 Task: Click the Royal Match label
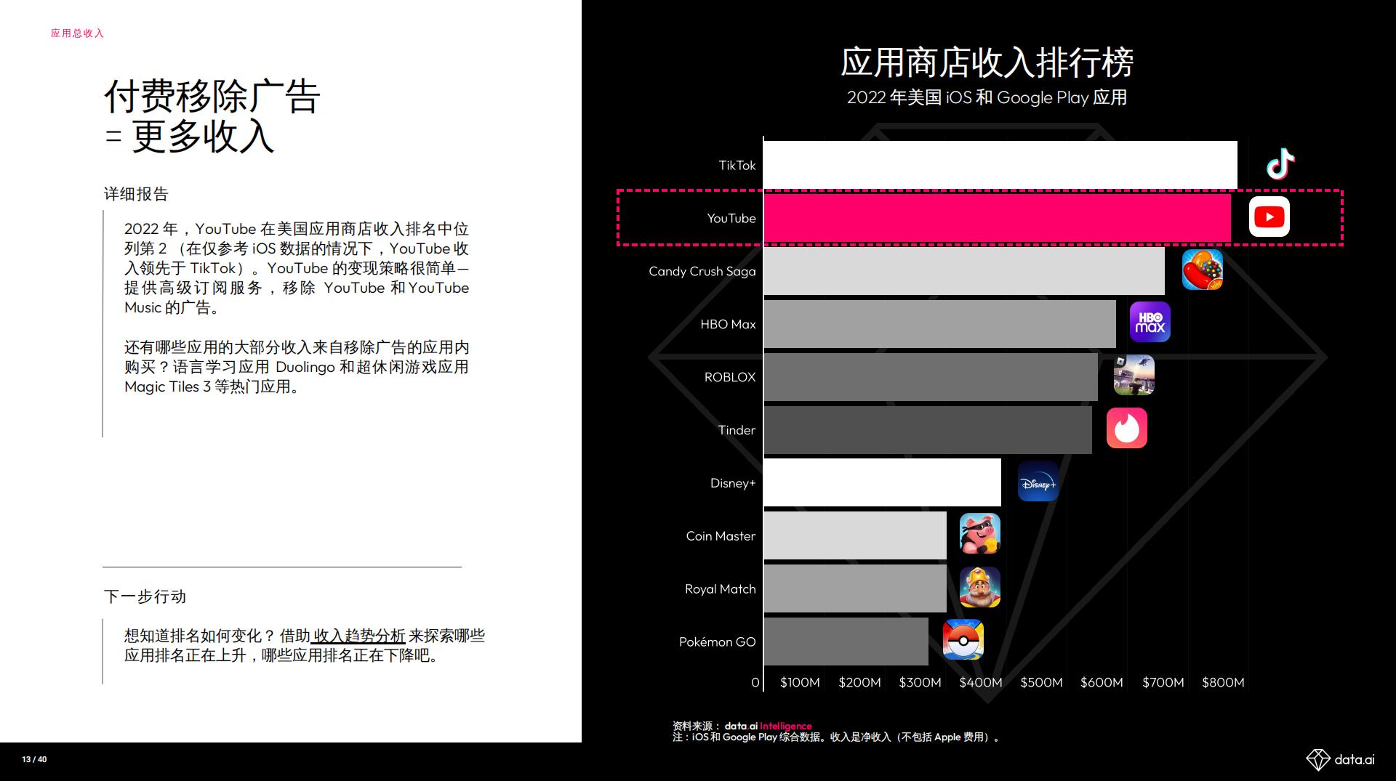click(721, 589)
